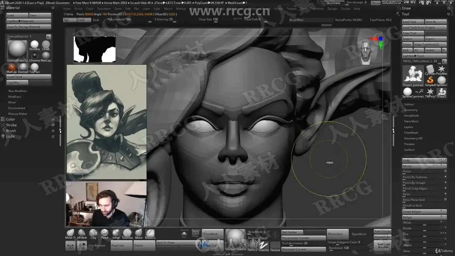
Task: Select the Inflat brush
Action: coord(116,234)
